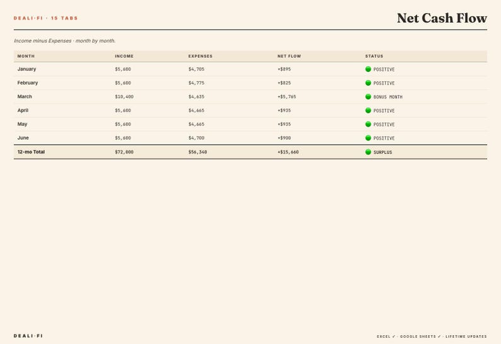
Task: Click May's expenses cell
Action: tap(196, 124)
